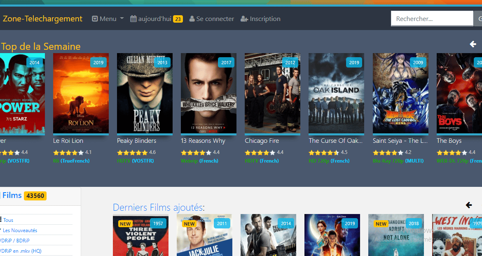
Task: Open The Boys poster
Action: click(459, 93)
